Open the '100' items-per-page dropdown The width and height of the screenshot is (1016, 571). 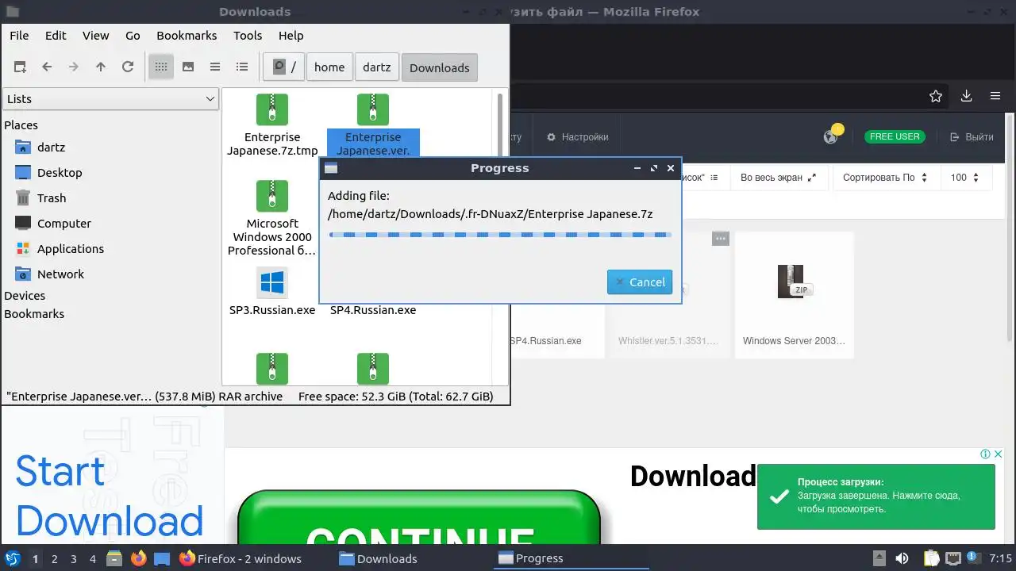tap(965, 178)
